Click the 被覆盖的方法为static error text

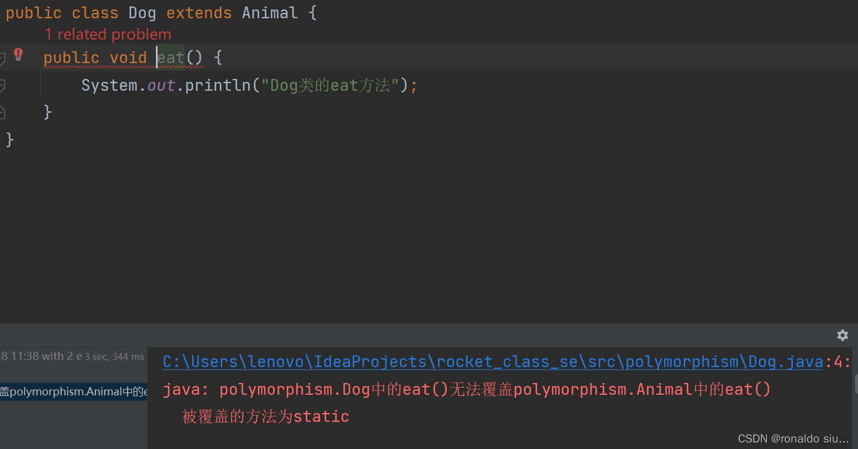pyautogui.click(x=266, y=417)
